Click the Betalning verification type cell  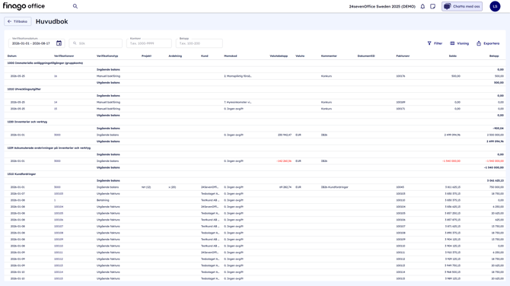(x=103, y=200)
